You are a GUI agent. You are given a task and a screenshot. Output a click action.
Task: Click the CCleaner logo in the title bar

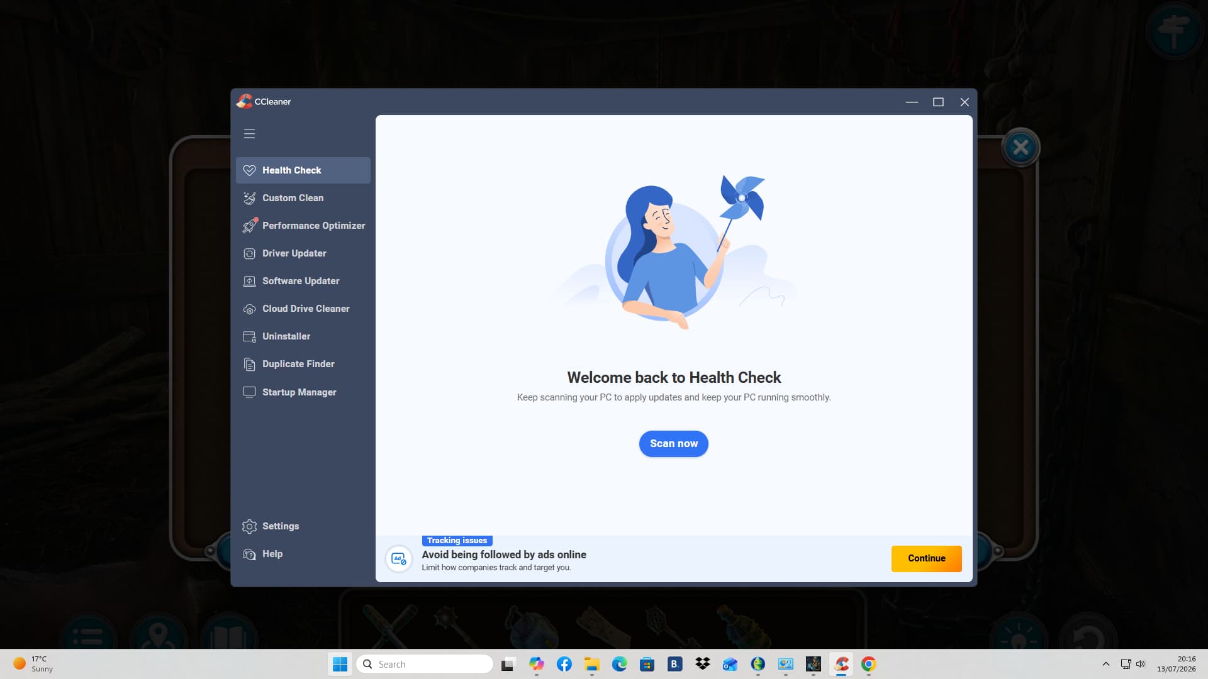coord(244,101)
